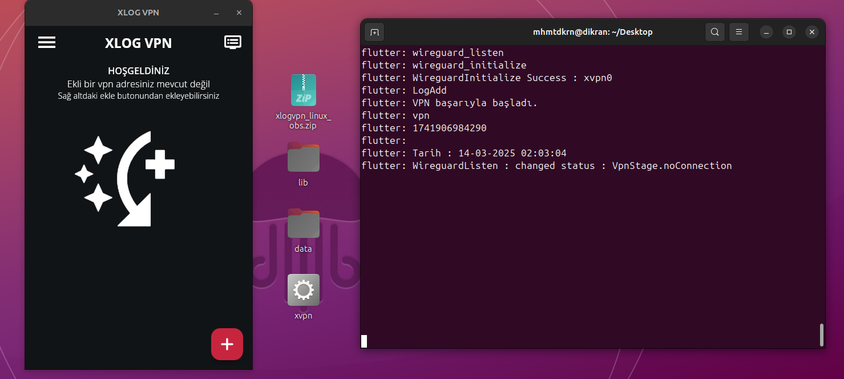This screenshot has height=379, width=844.
Task: Open a new tab in the terminal
Action: 374,32
